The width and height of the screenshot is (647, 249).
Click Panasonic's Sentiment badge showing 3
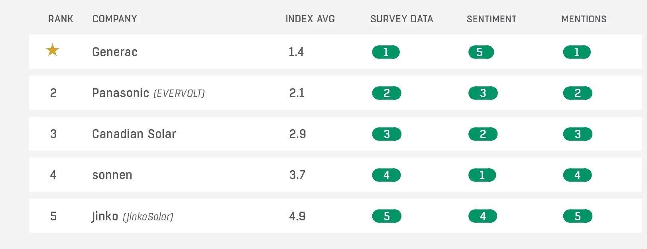tap(483, 93)
